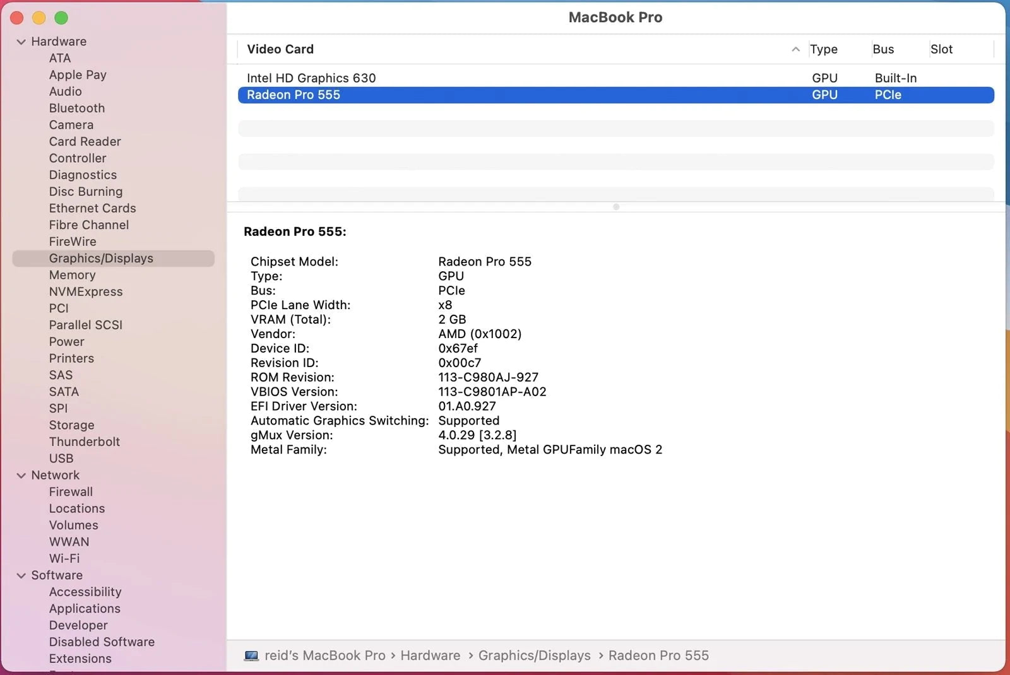Select the Intel HD Graphics 630 row
This screenshot has width=1010, height=675.
pos(311,78)
